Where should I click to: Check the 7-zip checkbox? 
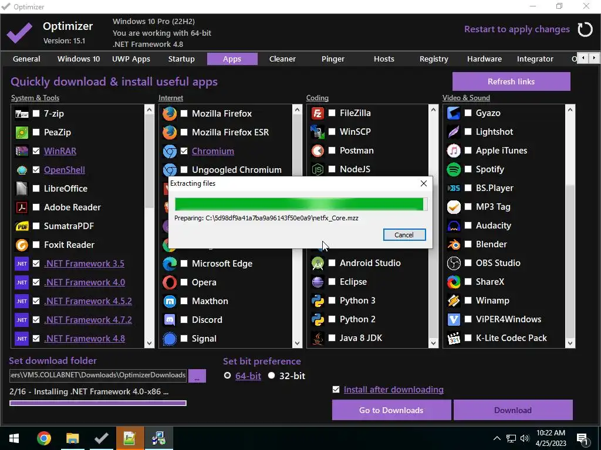pyautogui.click(x=36, y=114)
